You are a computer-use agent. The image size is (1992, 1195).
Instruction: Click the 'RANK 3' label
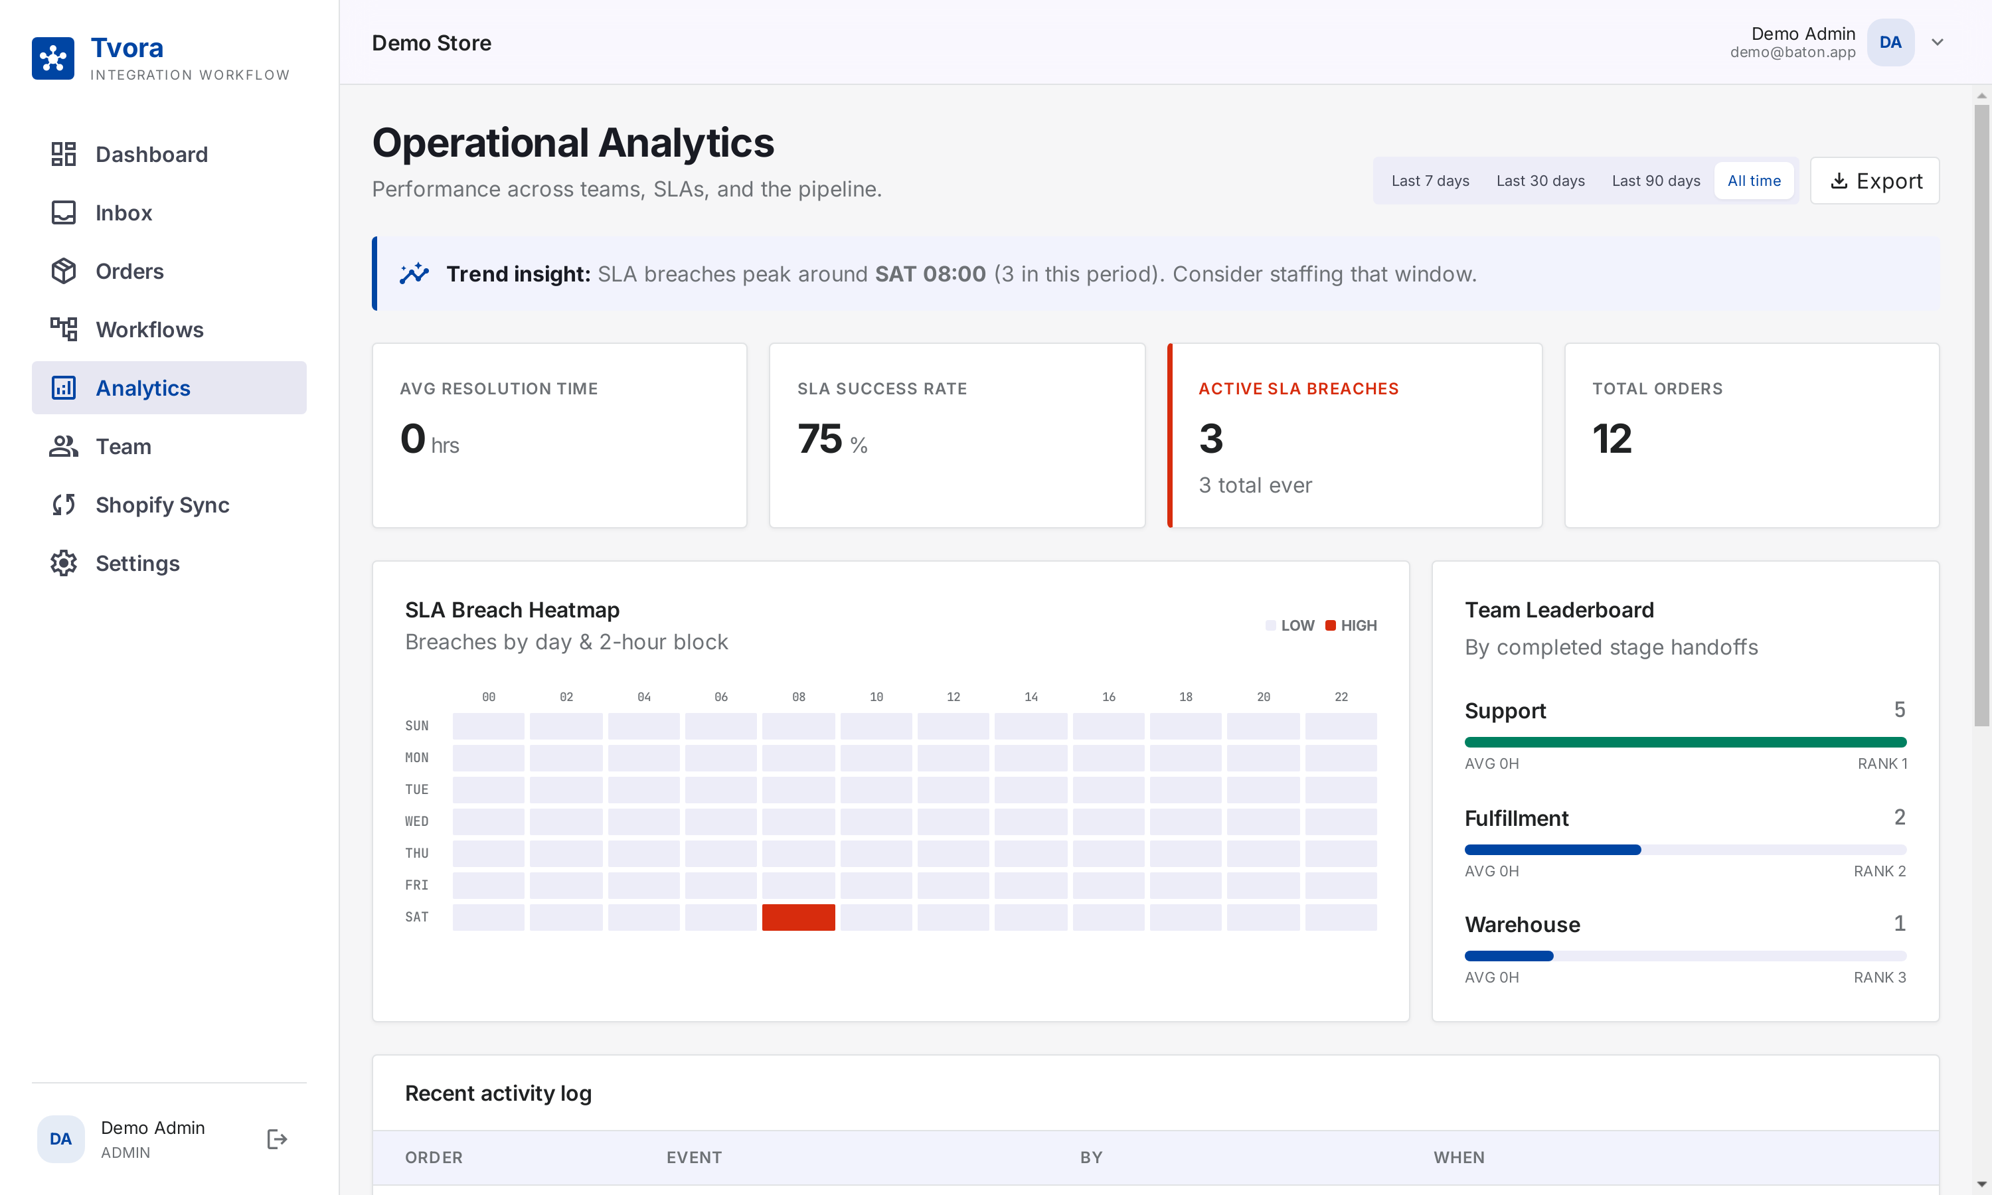tap(1879, 978)
